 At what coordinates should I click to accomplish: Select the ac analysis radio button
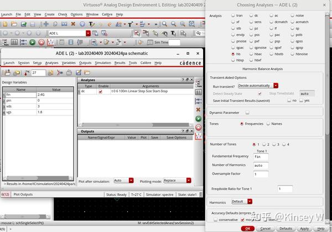coord(272,15)
